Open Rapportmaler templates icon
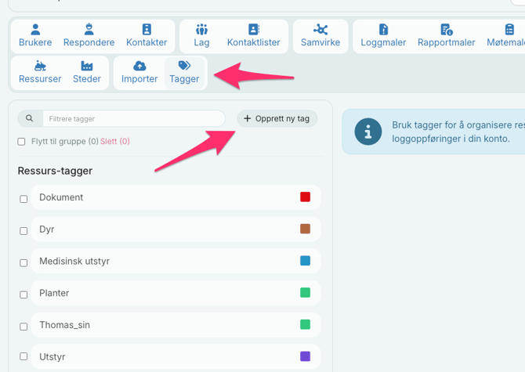Image resolution: width=525 pixels, height=372 pixels. [446, 31]
